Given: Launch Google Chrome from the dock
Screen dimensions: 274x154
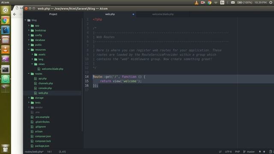Looking at the screenshot, I should pyautogui.click(x=6, y=21).
